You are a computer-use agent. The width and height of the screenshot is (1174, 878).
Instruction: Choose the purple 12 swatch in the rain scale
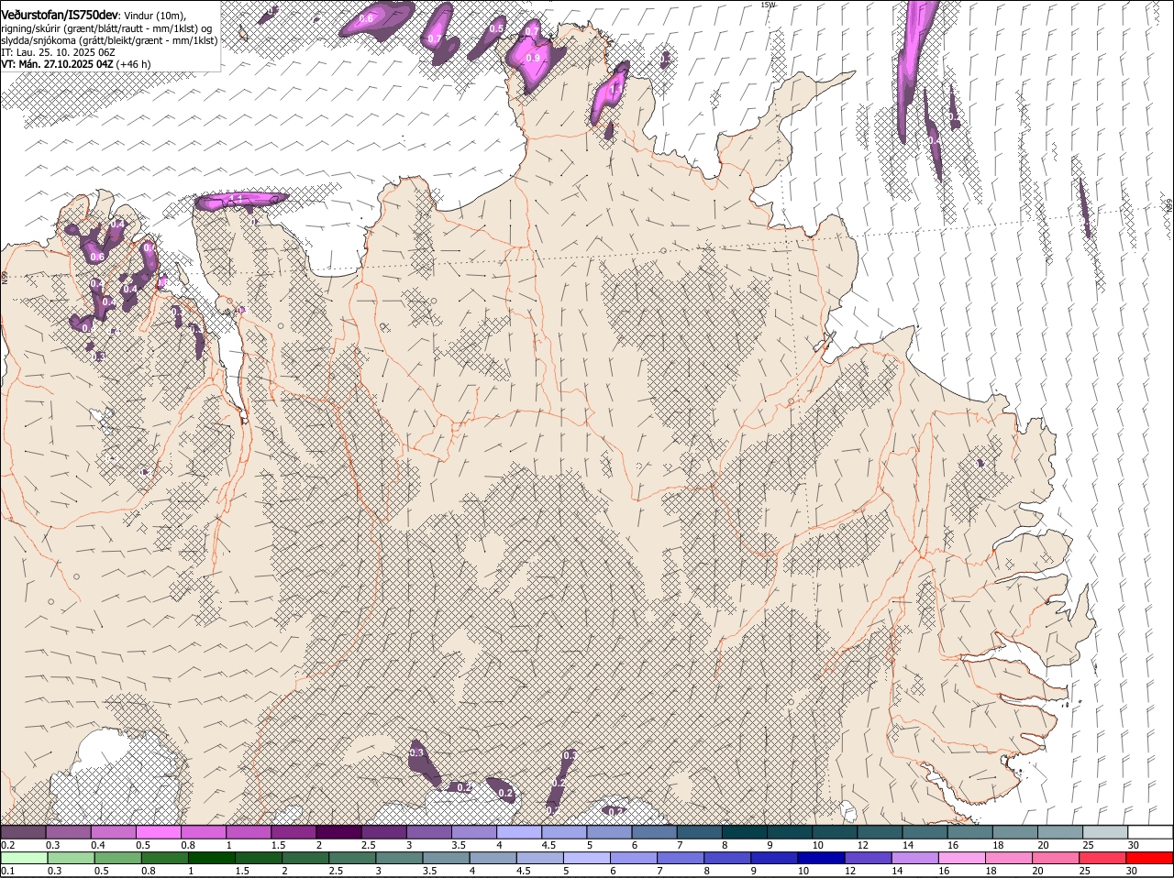coord(869,858)
